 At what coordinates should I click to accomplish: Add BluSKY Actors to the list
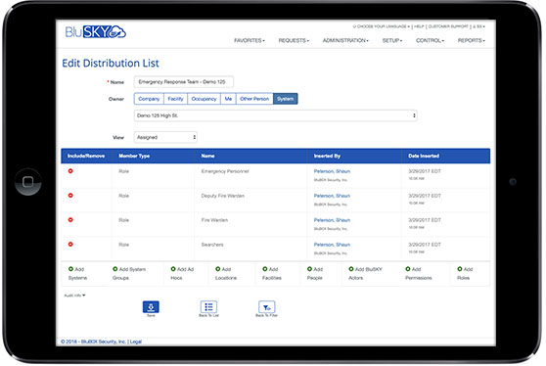pos(365,273)
